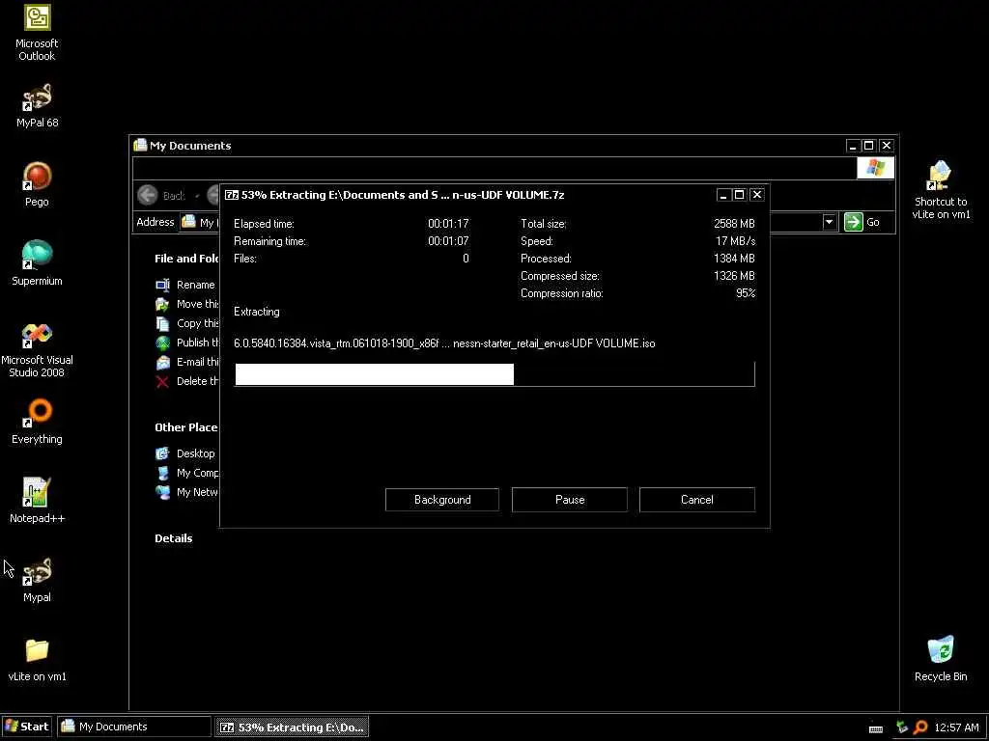Click the 7z icon in extraction title bar

[x=232, y=195]
